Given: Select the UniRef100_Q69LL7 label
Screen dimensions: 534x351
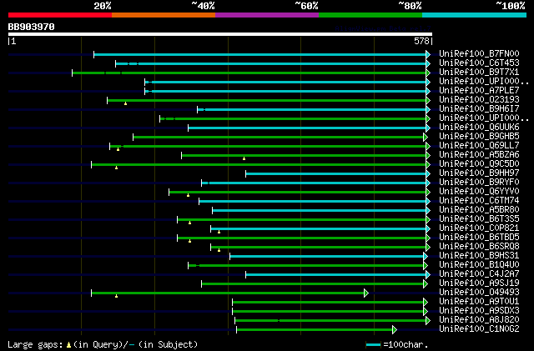Looking at the screenshot, I should 479,146.
